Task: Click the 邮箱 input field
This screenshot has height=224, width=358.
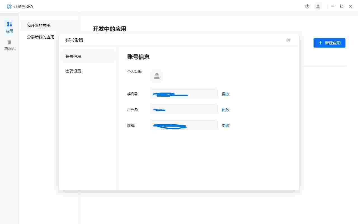Action: tap(184, 125)
